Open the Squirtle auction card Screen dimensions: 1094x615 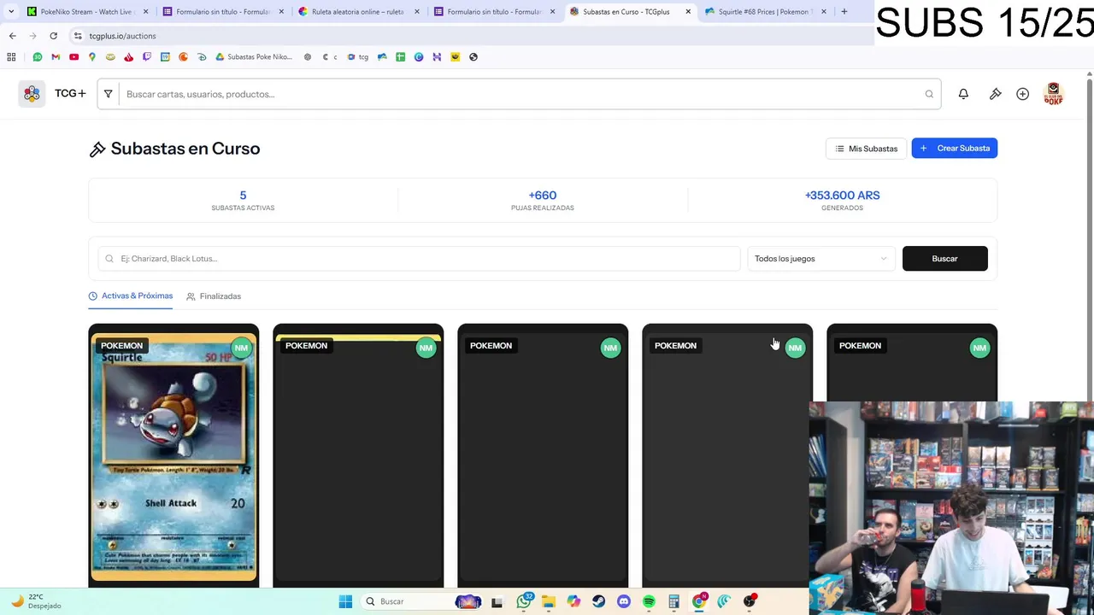pos(174,456)
